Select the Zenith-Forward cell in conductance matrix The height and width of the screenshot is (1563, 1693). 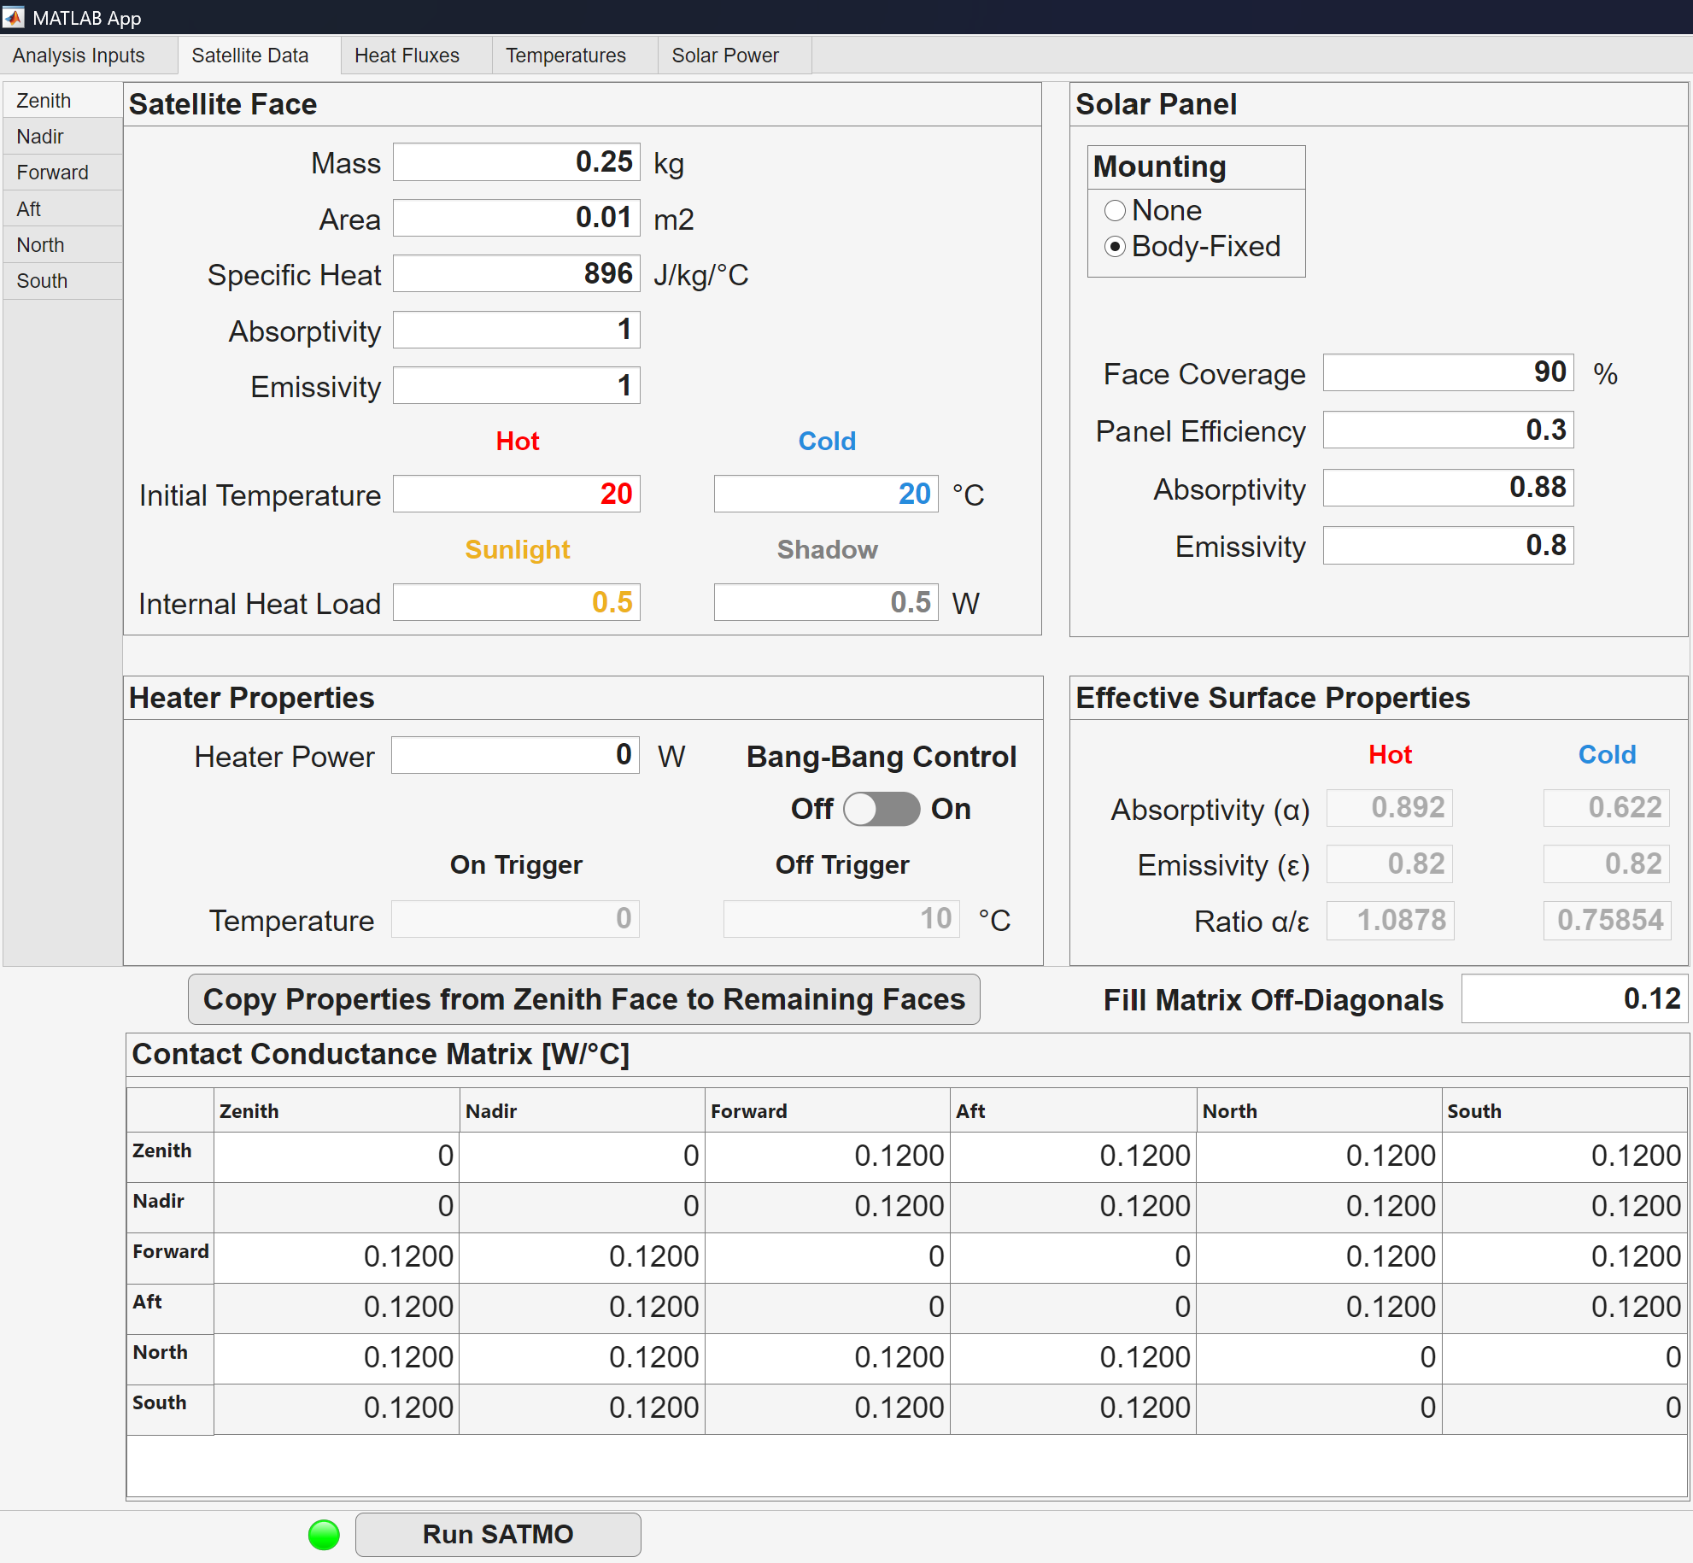point(827,1156)
